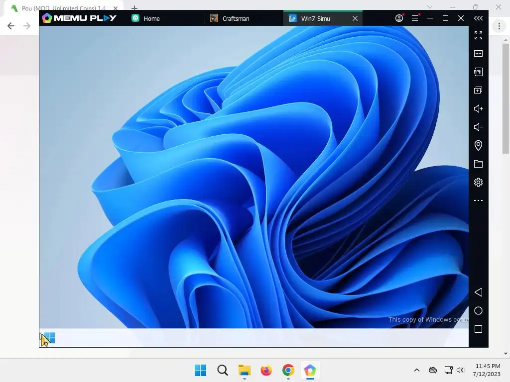Image resolution: width=510 pixels, height=382 pixels.
Task: Open the MEmu account profile icon
Action: pos(399,18)
